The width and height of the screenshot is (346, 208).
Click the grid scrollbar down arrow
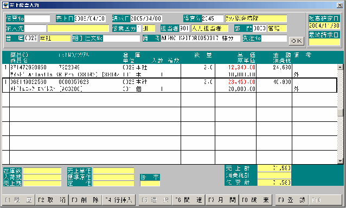pyautogui.click(x=340, y=161)
